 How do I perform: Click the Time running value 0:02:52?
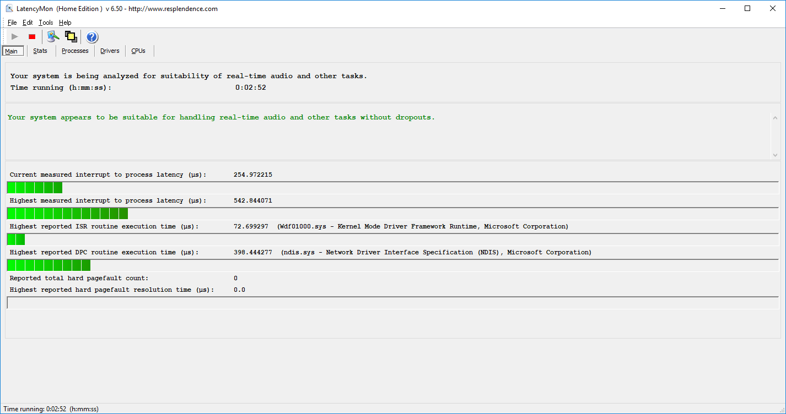251,88
